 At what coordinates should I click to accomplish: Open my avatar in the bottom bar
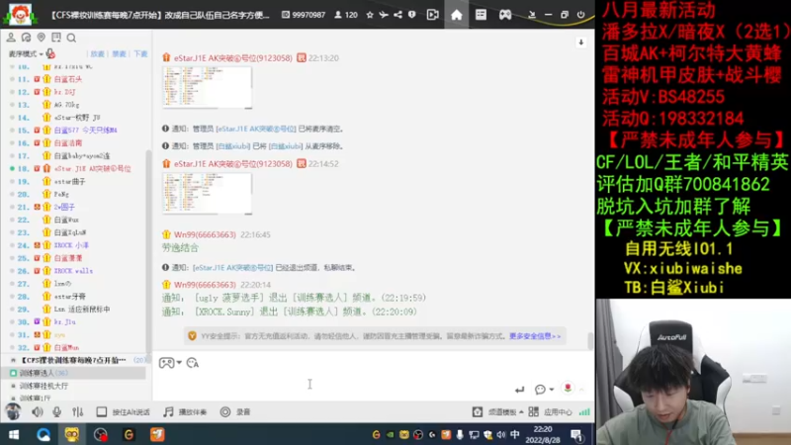(13, 411)
